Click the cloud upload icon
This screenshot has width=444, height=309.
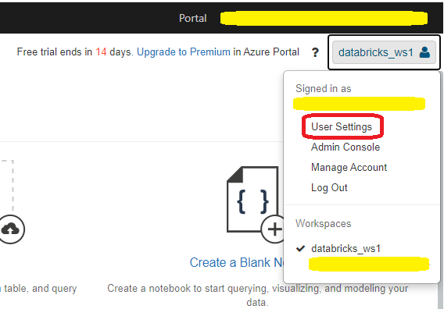pos(10,229)
